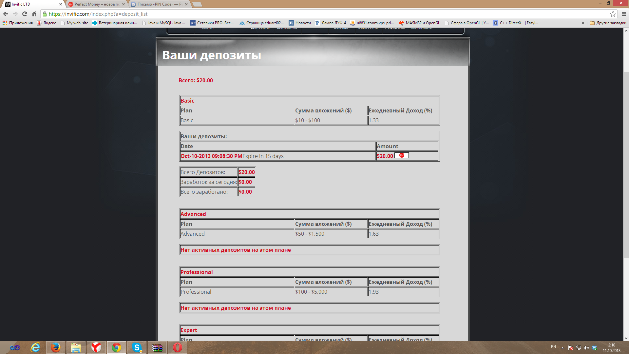Open Chrome menu hamburger icon
The width and height of the screenshot is (629, 354).
tap(624, 14)
